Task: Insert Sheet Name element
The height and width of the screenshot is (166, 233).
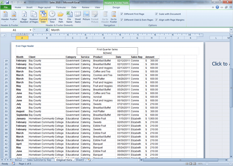Action: pyautogui.click(x=78, y=17)
